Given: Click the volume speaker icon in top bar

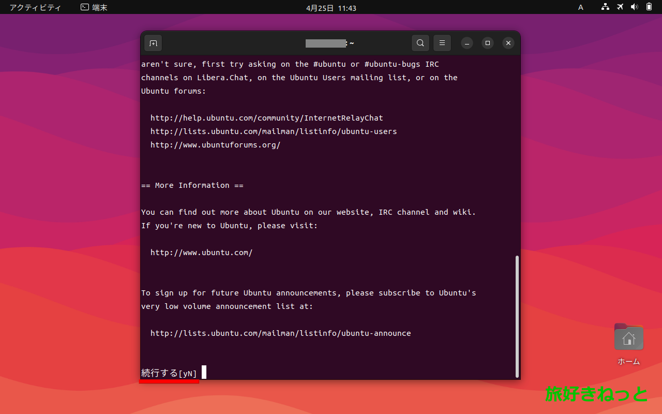Looking at the screenshot, I should pyautogui.click(x=635, y=7).
